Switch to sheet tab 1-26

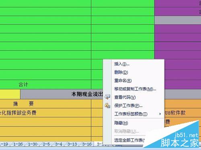coord(18,144)
